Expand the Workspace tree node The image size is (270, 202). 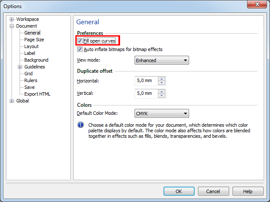click(11, 19)
